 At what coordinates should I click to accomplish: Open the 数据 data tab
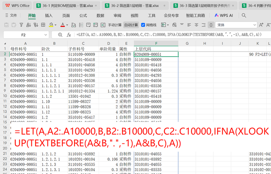(x=100, y=16)
